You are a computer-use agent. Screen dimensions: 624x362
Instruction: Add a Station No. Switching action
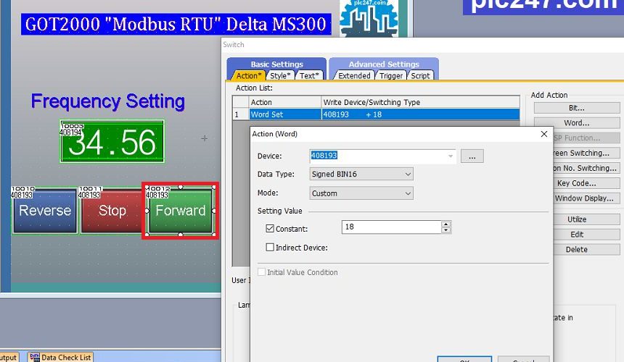[586, 168]
